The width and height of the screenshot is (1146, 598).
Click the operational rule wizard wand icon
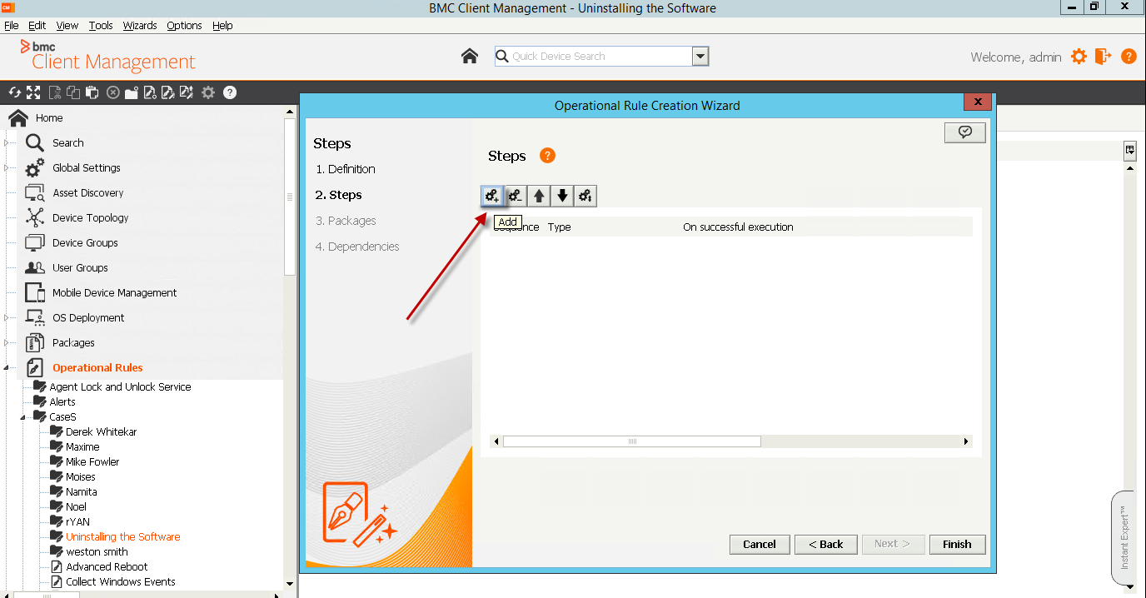pos(168,92)
